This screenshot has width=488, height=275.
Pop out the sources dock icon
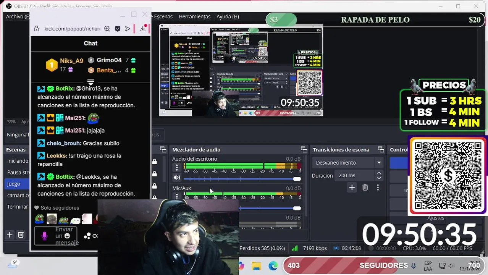click(x=163, y=149)
